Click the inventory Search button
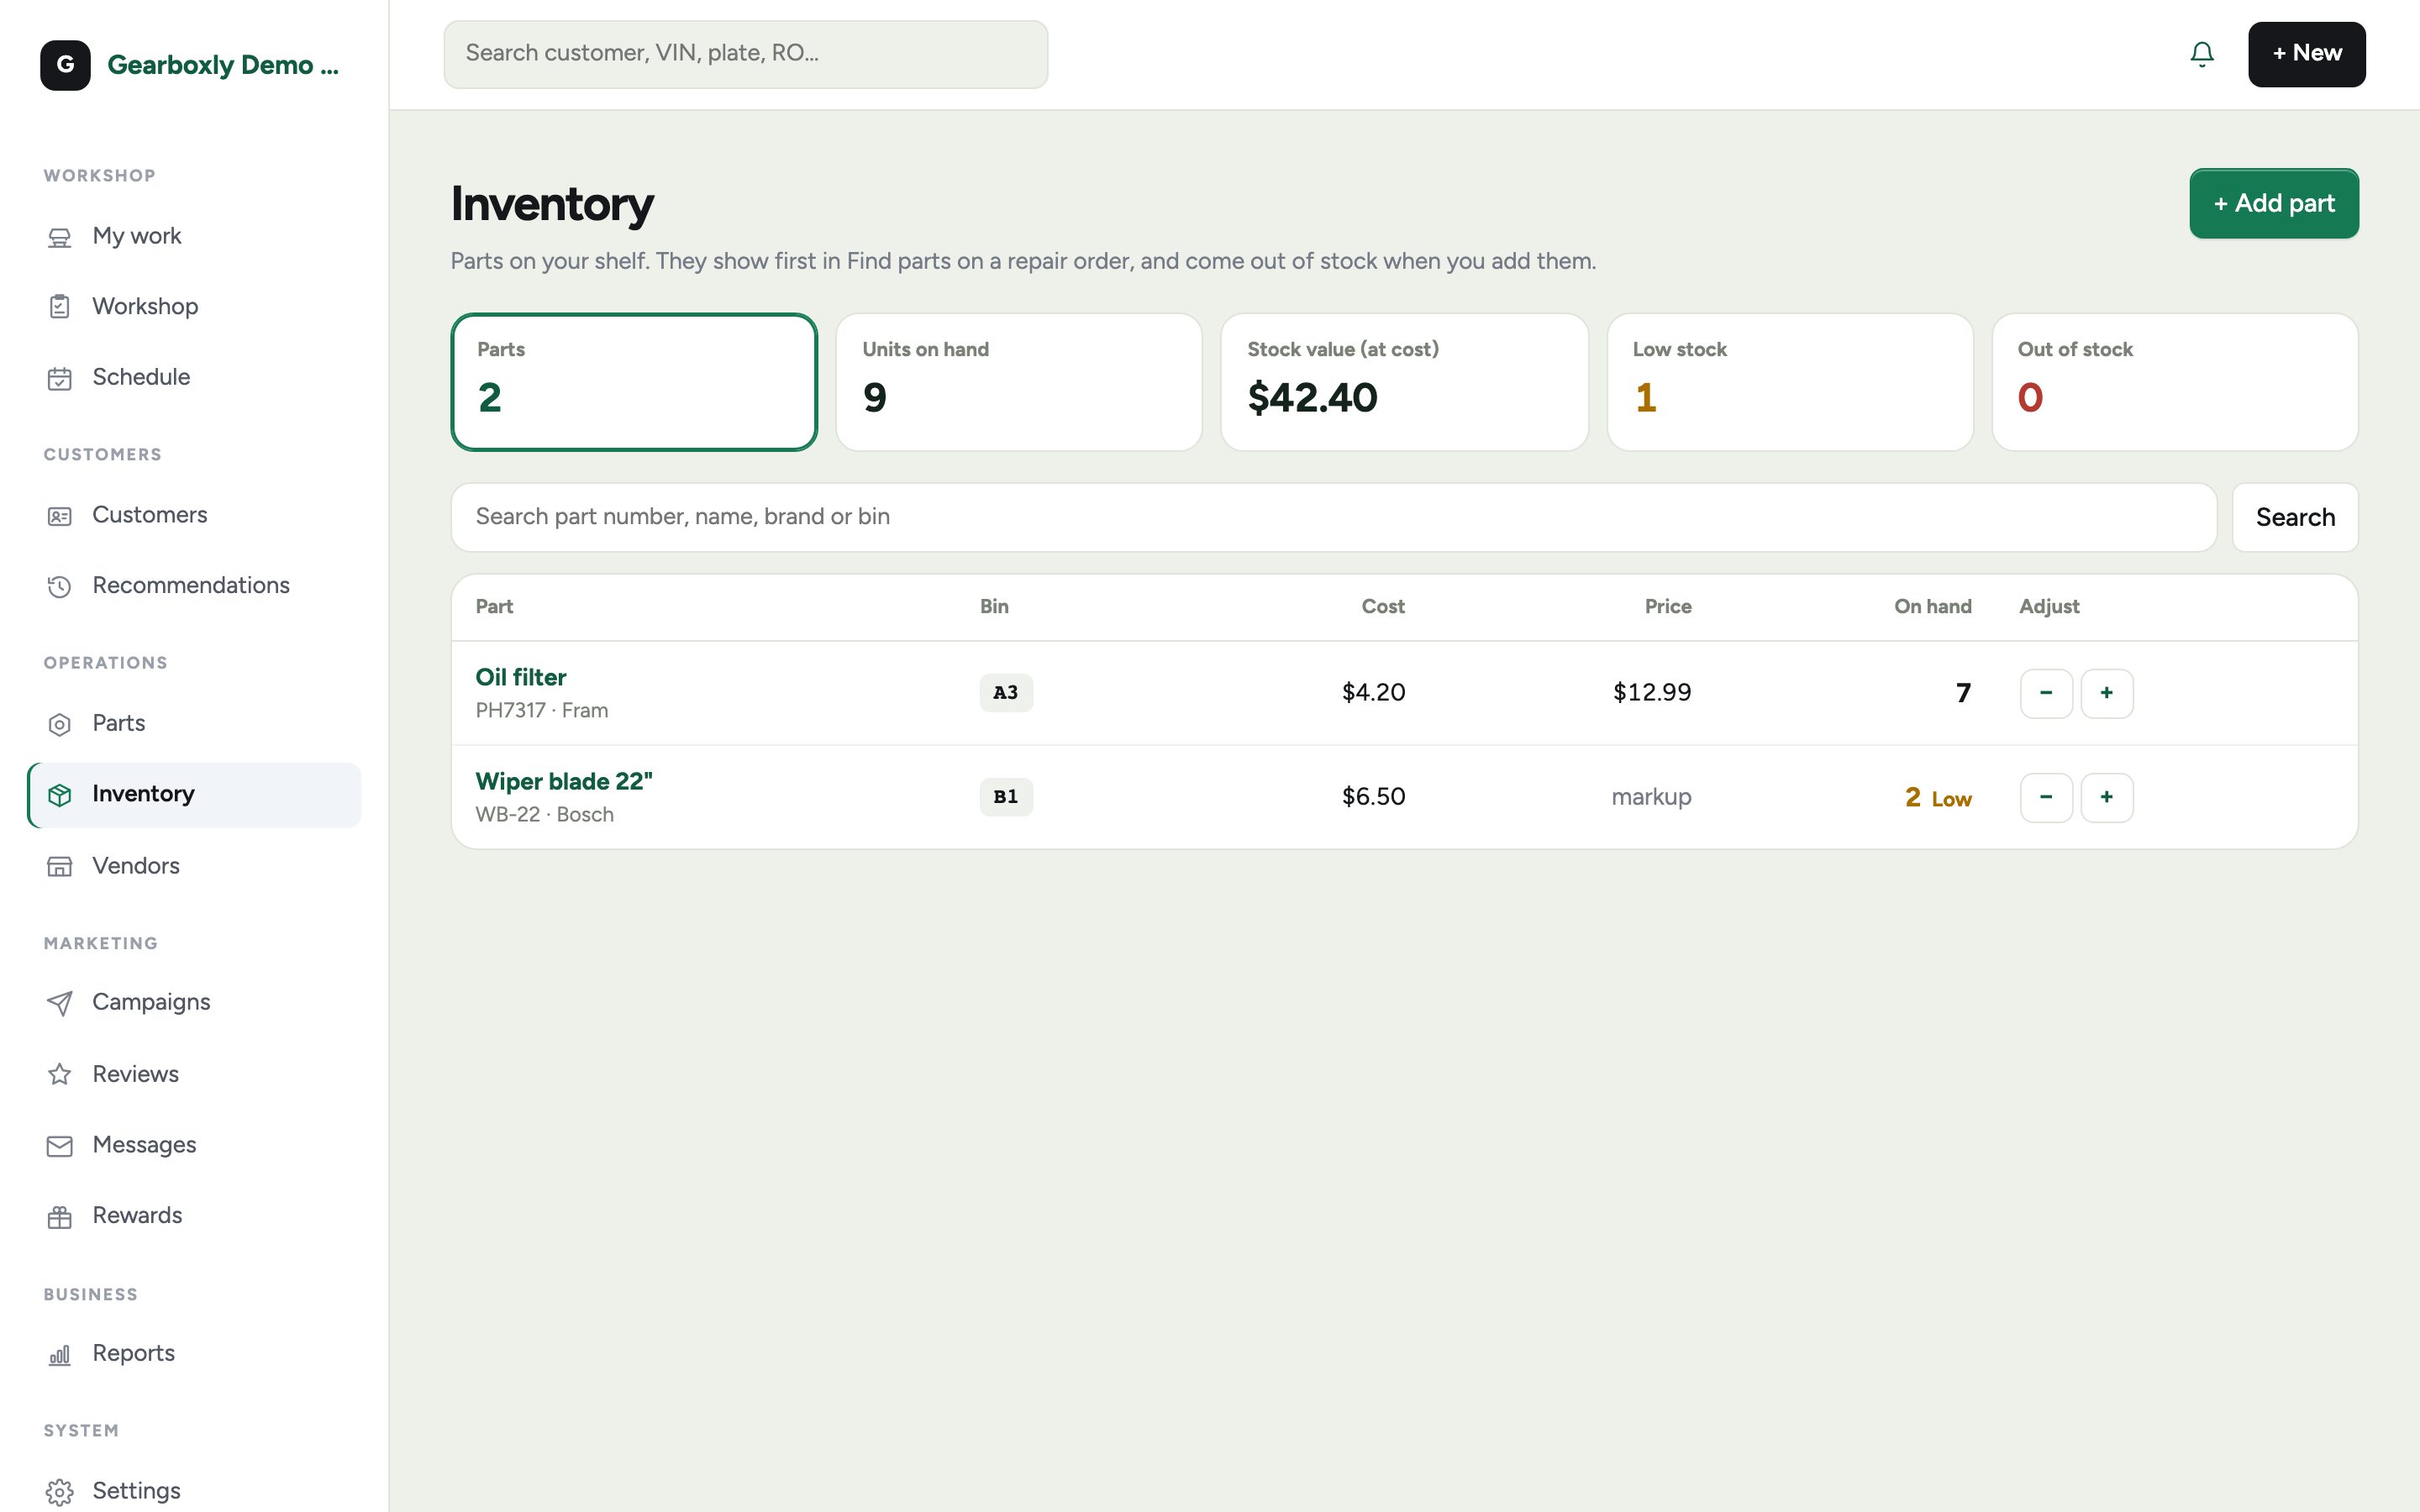Image resolution: width=2420 pixels, height=1512 pixels. 2294,517
